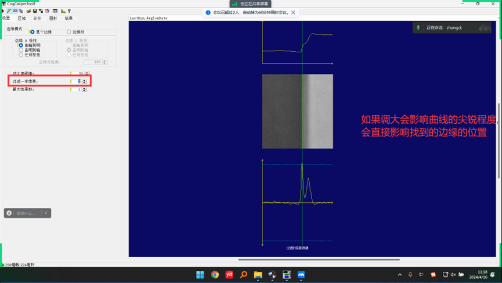Click the taskbar microphone tray icon
The height and width of the screenshot is (283, 502).
click(410, 275)
